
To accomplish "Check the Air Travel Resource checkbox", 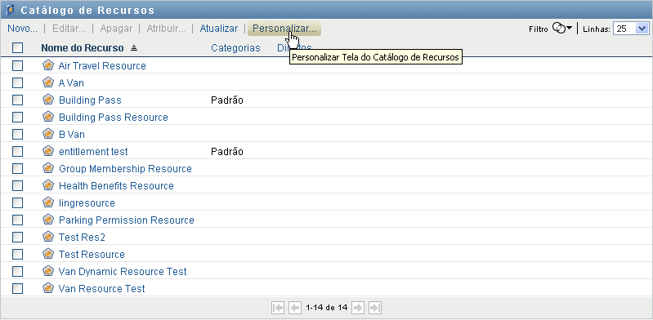I will [x=17, y=66].
